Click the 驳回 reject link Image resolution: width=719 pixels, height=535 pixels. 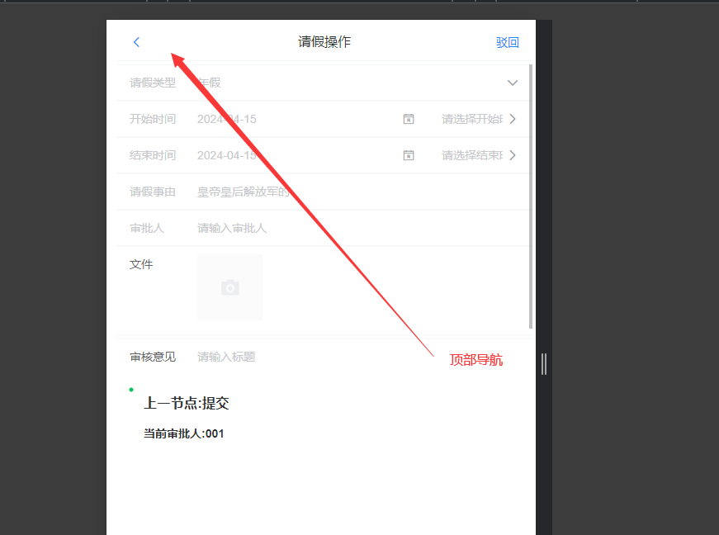pos(507,43)
